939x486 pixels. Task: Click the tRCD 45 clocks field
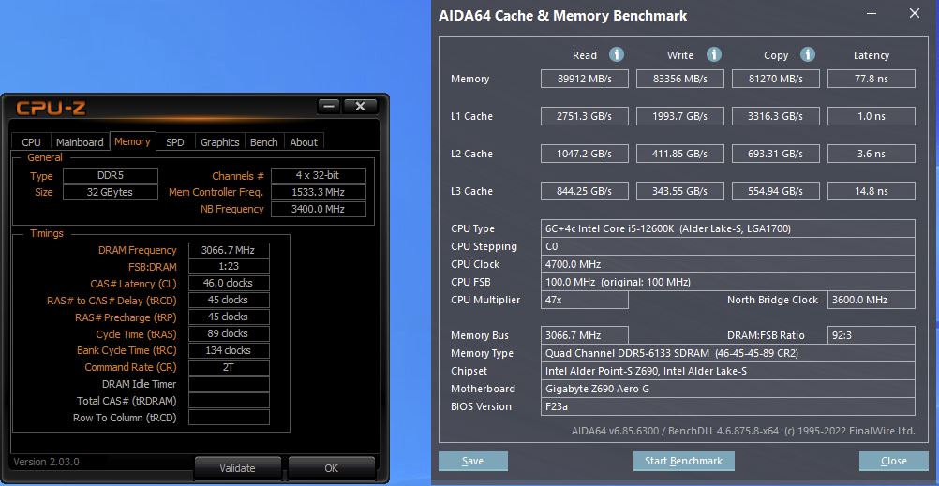tap(229, 300)
